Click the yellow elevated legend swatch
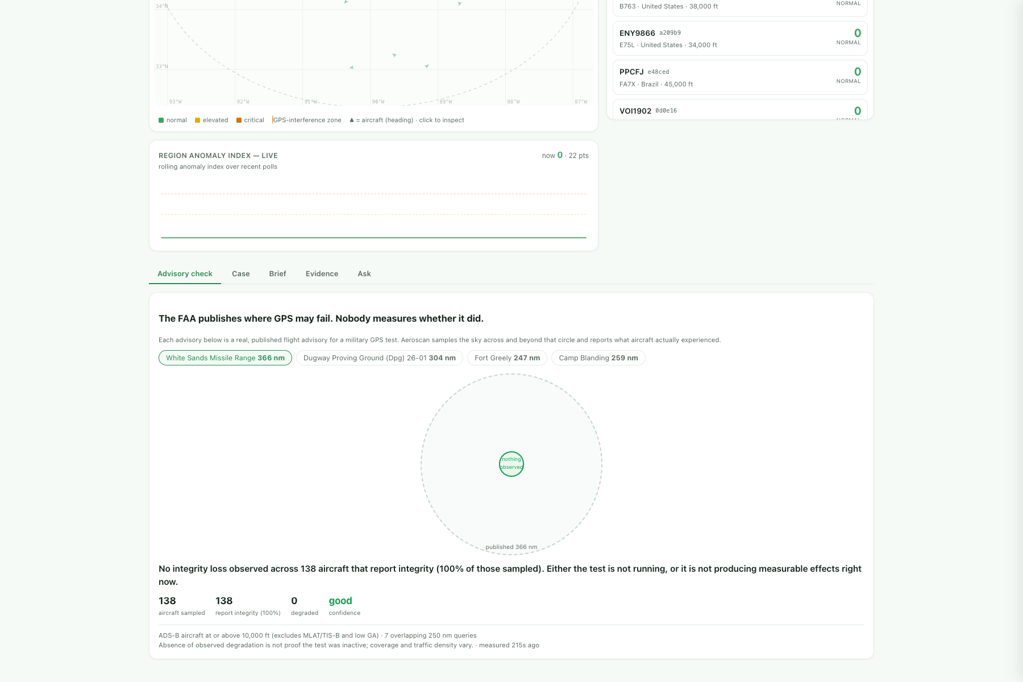Screen dimensions: 1023x682 [x=197, y=120]
